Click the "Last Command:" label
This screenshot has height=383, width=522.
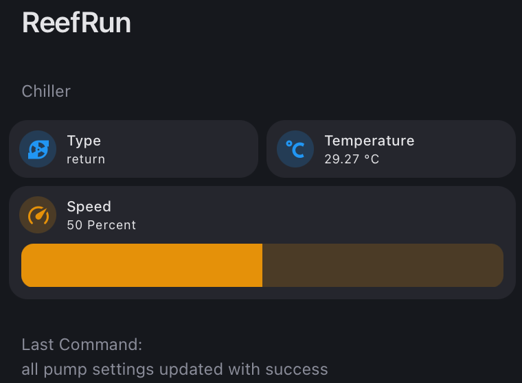click(x=82, y=345)
